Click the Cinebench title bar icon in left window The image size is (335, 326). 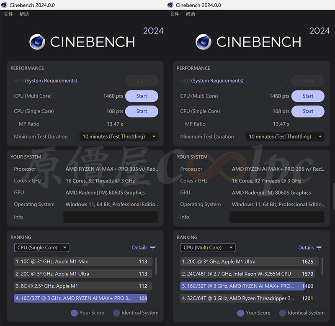point(4,5)
